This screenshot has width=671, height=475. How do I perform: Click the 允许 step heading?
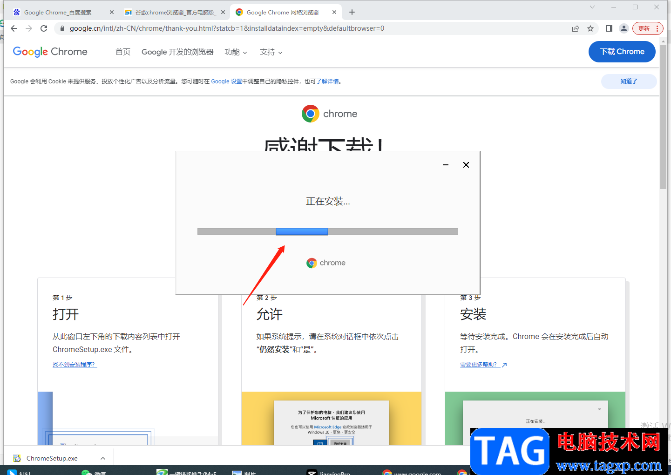point(270,314)
